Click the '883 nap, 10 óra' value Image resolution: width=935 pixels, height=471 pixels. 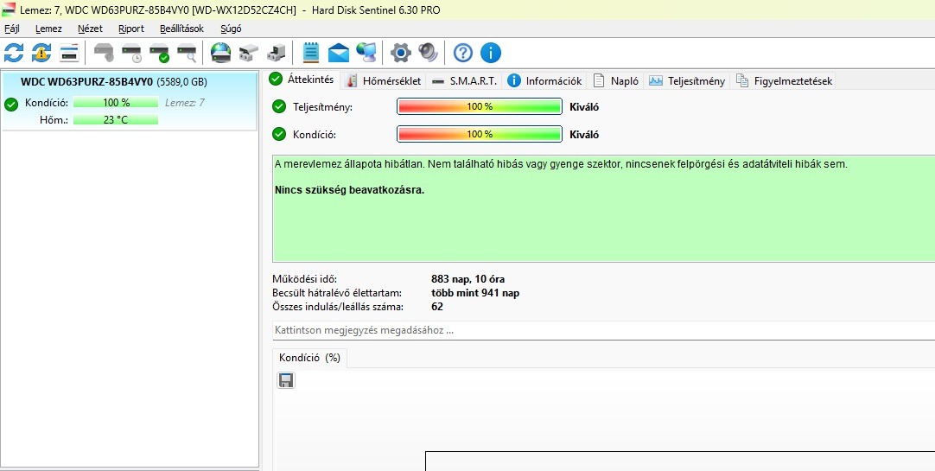click(x=468, y=279)
